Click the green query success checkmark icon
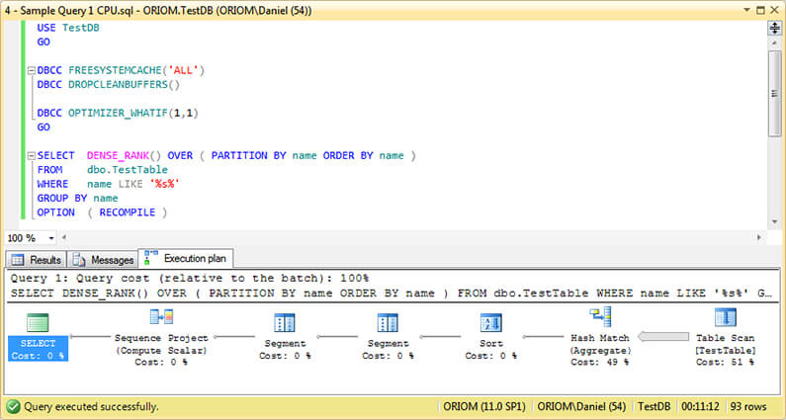 point(13,406)
